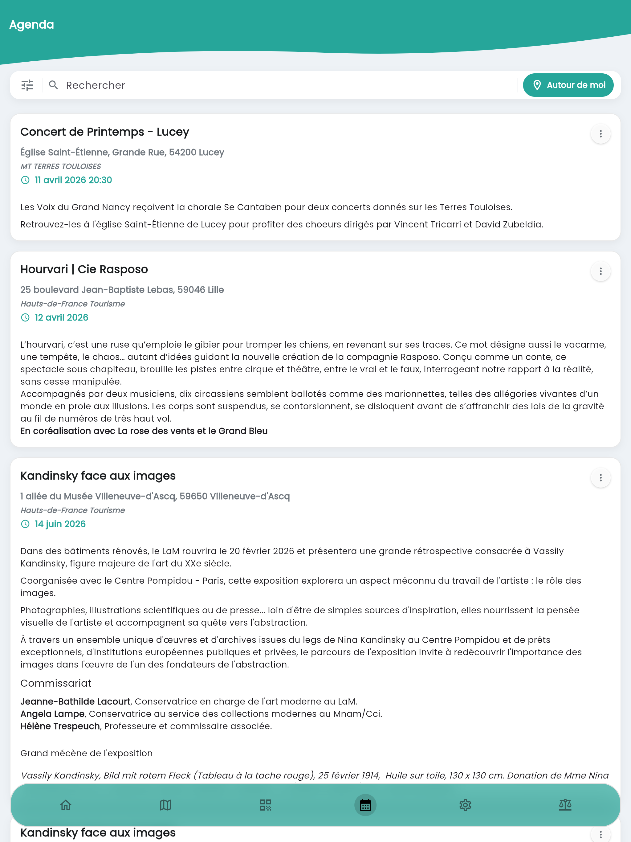Focus the Rechercher search field

pos(289,85)
